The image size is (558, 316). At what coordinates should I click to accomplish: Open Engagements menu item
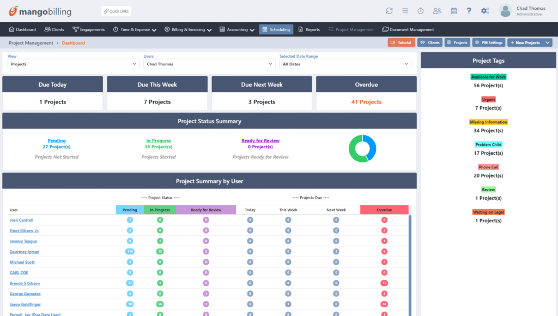[89, 29]
